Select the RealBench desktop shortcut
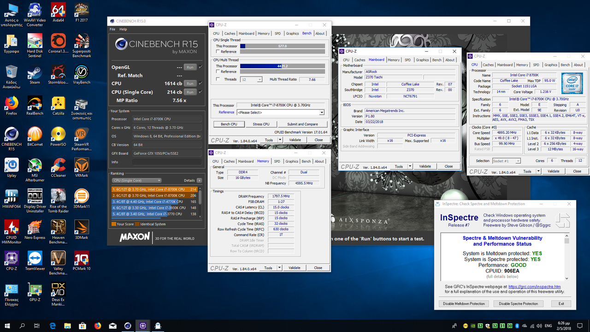Image resolution: width=590 pixels, height=332 pixels. click(35, 106)
